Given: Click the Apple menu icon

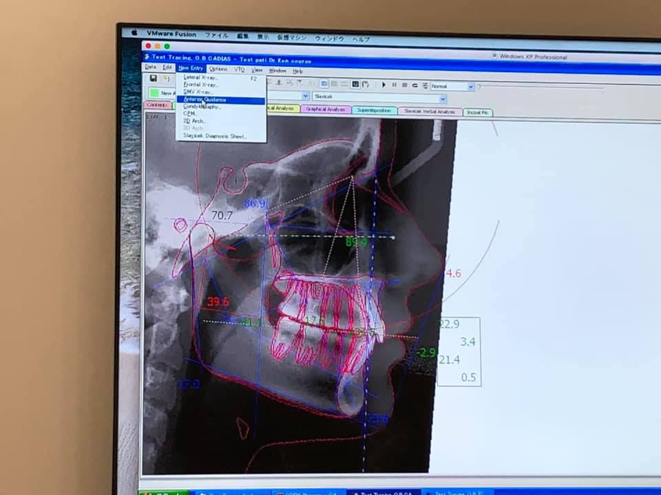Looking at the screenshot, I should coord(134,33).
